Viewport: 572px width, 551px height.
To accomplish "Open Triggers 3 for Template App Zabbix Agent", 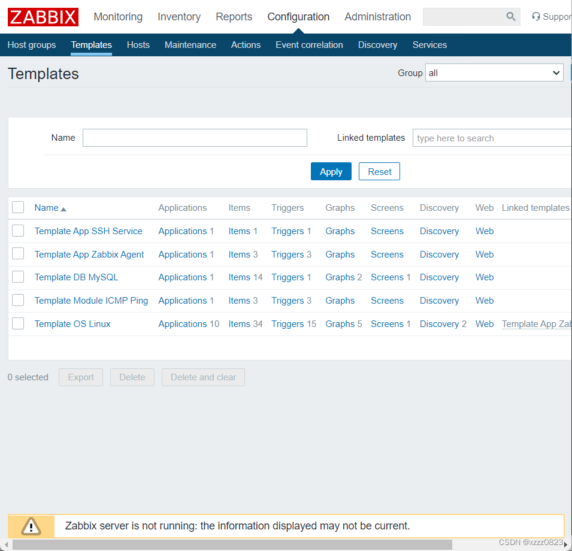I will pyautogui.click(x=287, y=255).
